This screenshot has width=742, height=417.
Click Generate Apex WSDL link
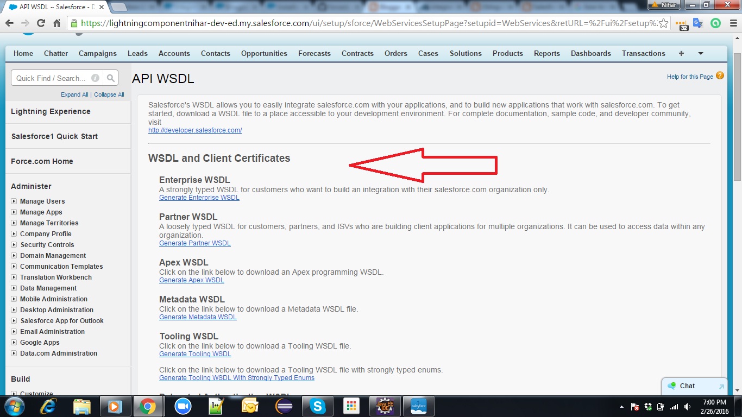(192, 280)
